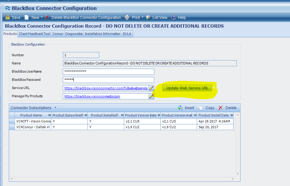Click the Print printer icon
290x186 pixels.
click(127, 17)
